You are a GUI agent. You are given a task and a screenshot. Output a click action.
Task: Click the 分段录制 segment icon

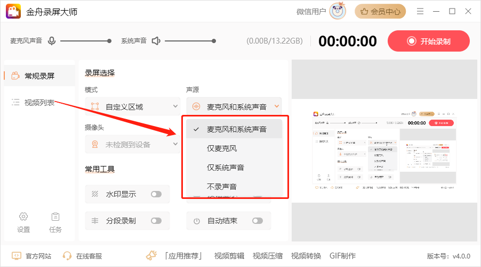pos(95,221)
